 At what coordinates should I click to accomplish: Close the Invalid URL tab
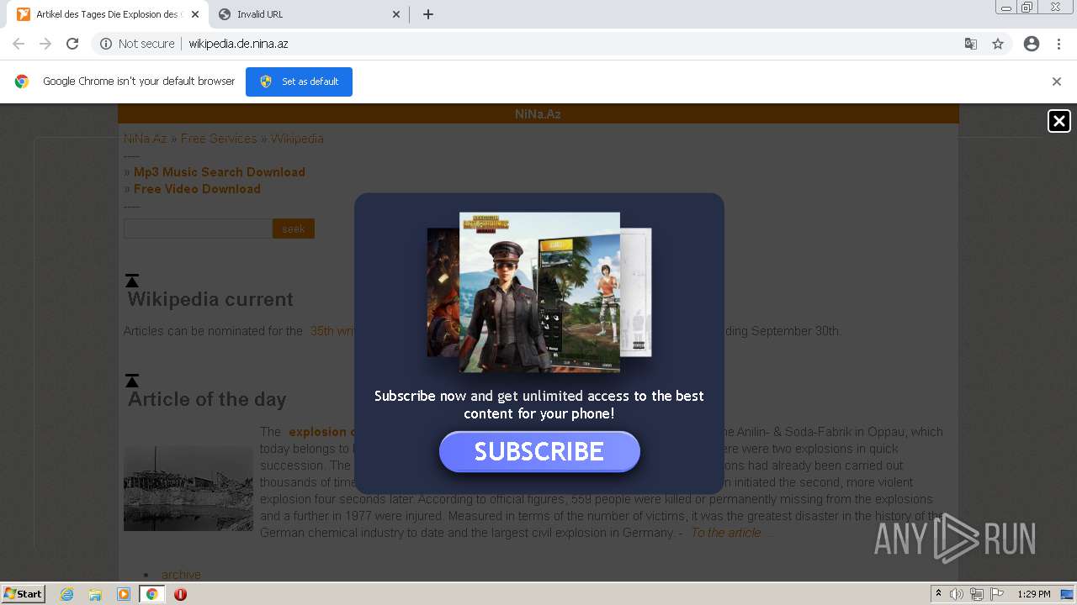click(396, 14)
